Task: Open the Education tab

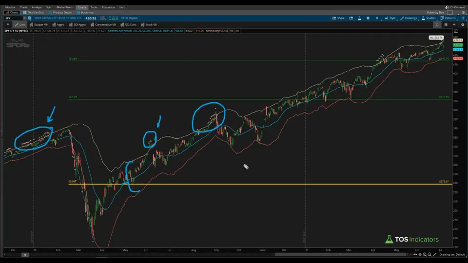Action: [108, 7]
